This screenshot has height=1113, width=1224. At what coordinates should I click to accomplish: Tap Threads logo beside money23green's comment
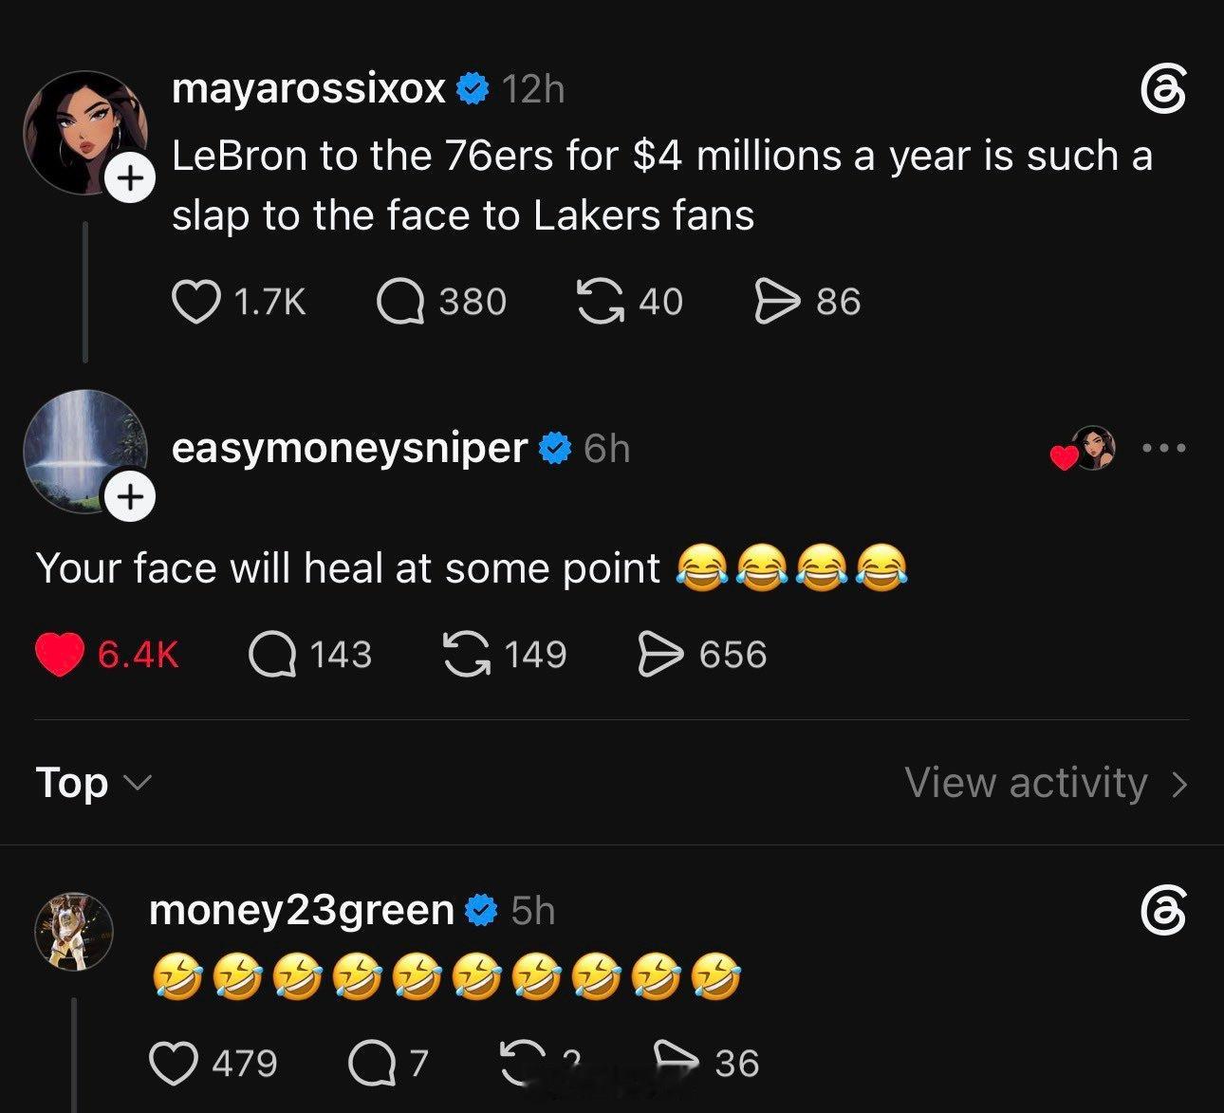point(1162,911)
